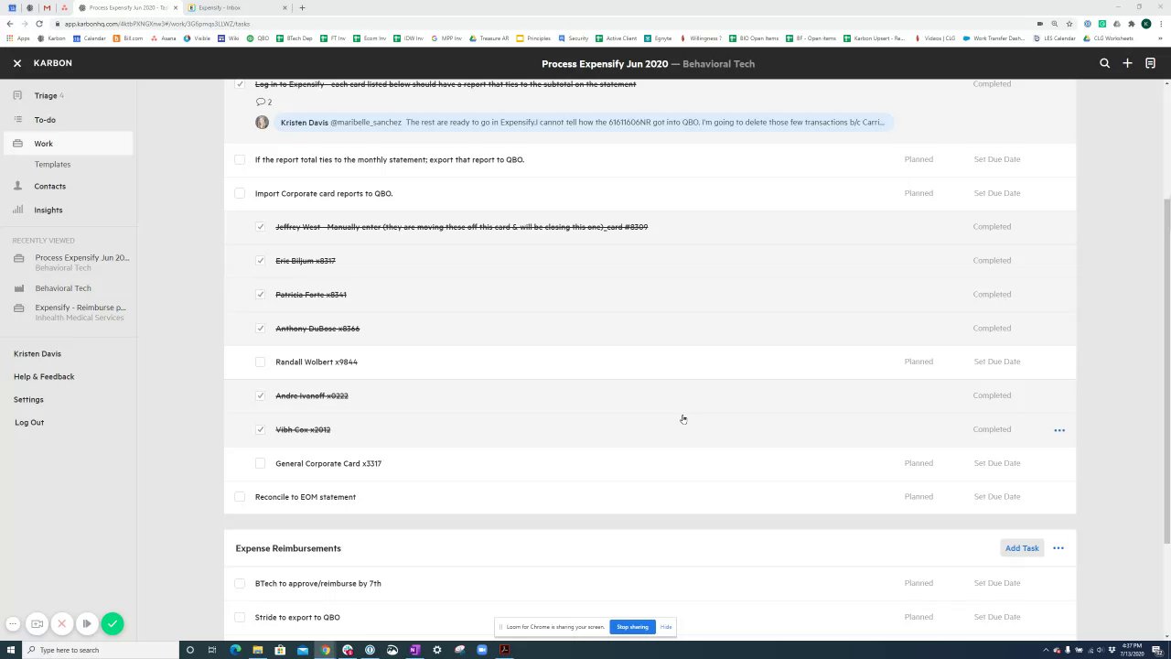Click the plus icon in Karbon header
Screen dimensions: 1171x659
click(x=1127, y=63)
